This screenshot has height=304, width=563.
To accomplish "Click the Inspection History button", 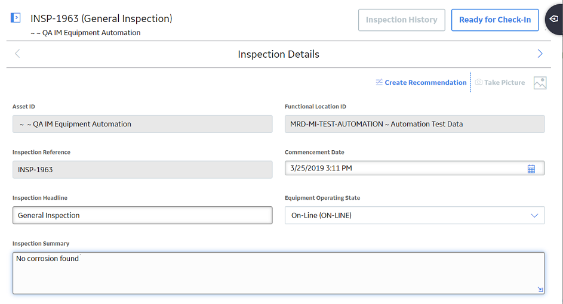I will (x=401, y=20).
